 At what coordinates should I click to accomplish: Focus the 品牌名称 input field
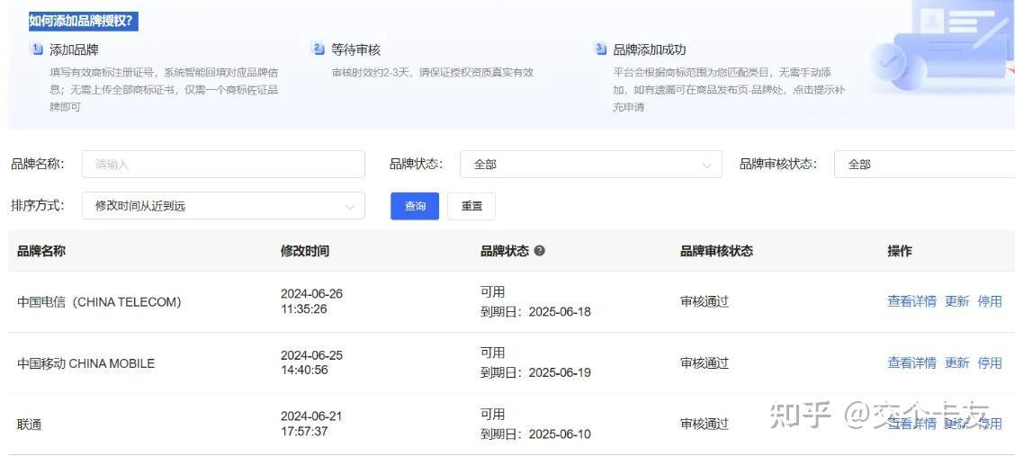(223, 165)
